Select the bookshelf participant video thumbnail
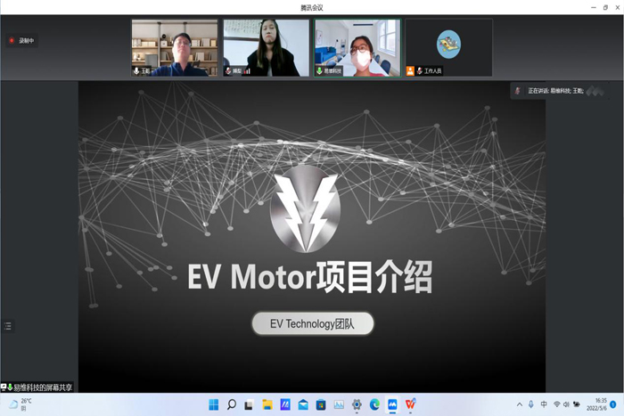 (x=175, y=48)
